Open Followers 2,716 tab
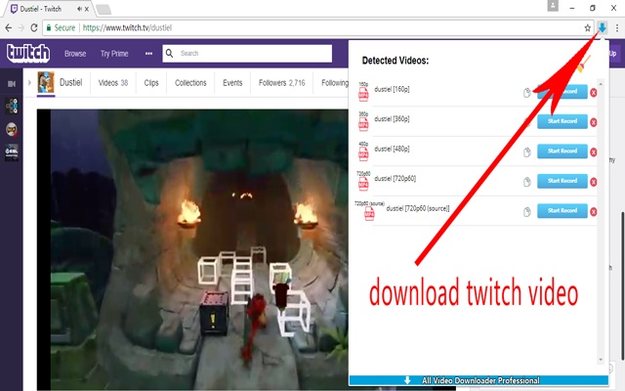 click(282, 82)
